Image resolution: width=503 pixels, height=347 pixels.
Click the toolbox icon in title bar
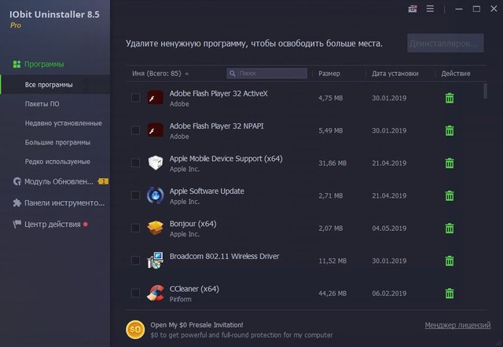[x=413, y=9]
